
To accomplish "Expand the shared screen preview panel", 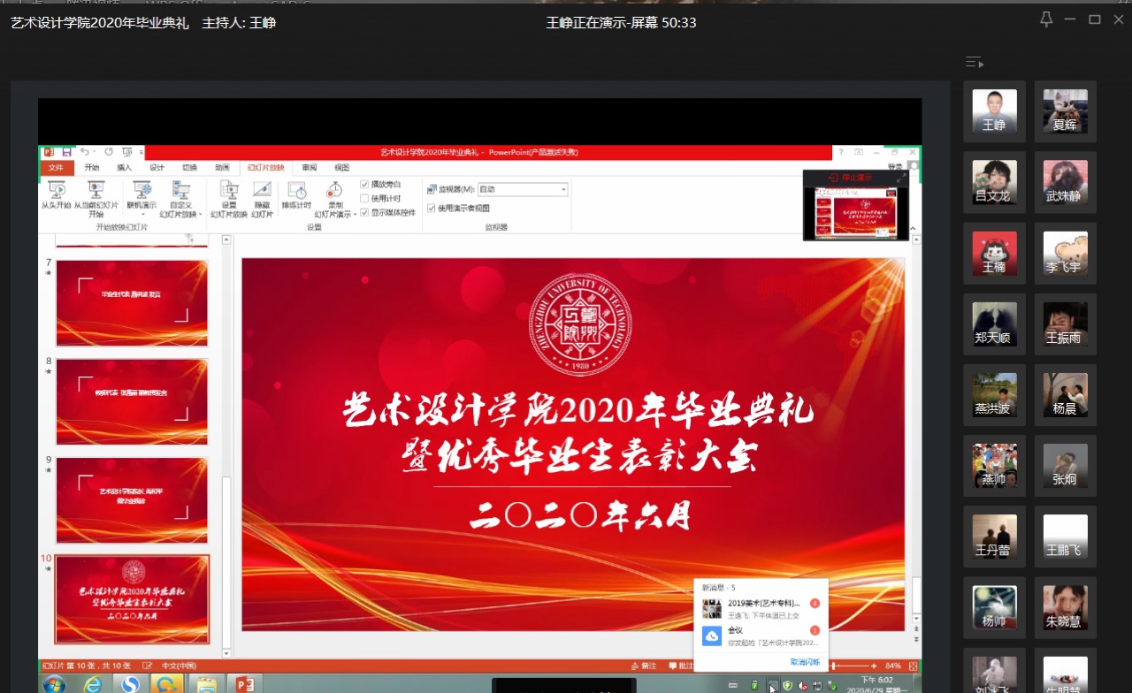I will (x=901, y=178).
